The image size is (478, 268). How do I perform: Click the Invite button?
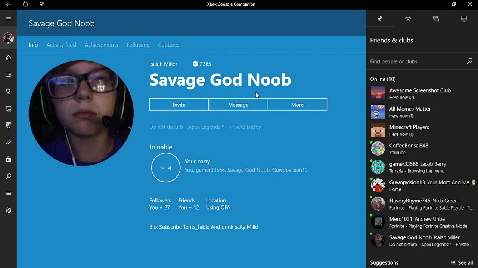(179, 105)
